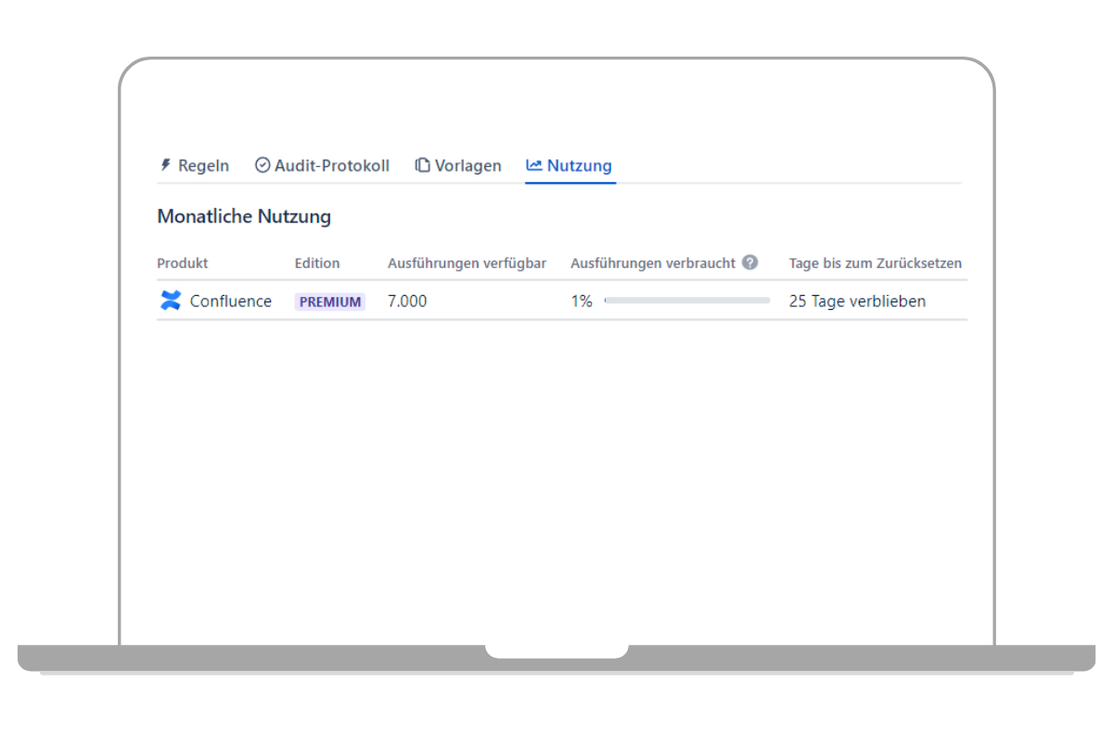
Task: Click the line chart icon beside Nutzung
Action: 534,165
